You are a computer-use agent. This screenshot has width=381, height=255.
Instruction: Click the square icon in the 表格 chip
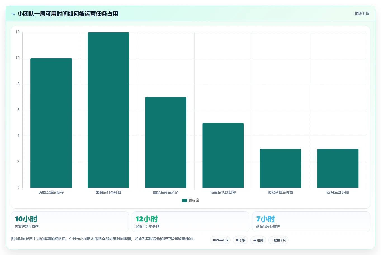click(x=237, y=240)
